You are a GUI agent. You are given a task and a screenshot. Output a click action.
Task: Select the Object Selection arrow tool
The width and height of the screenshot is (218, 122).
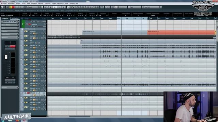click(x=68, y=7)
